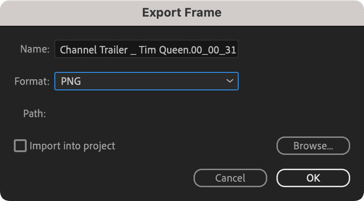Cancel the Export Frame dialog

(230, 177)
